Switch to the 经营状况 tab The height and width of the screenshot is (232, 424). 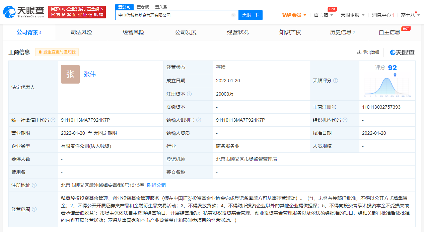pos(238,32)
